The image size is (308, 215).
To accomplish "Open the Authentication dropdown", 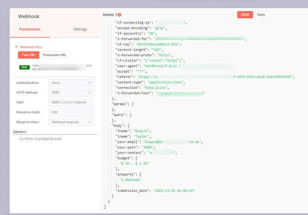I will [71, 83].
